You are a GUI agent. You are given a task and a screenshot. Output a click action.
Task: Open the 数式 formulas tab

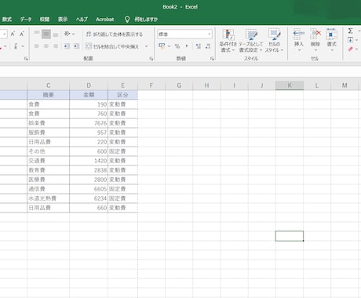point(7,20)
